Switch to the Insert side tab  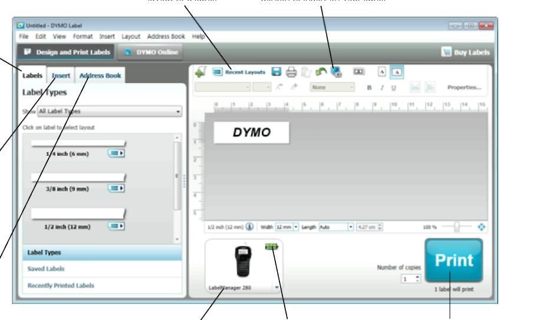(61, 75)
